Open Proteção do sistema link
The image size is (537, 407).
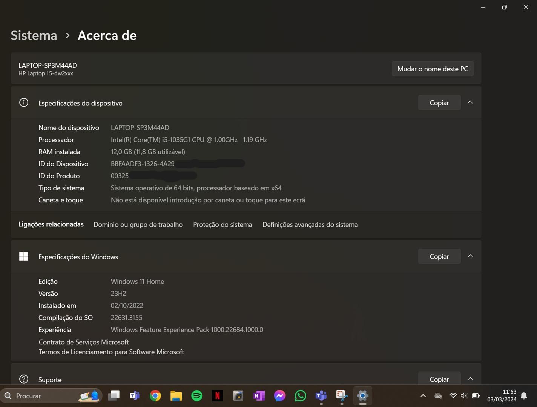(x=222, y=225)
